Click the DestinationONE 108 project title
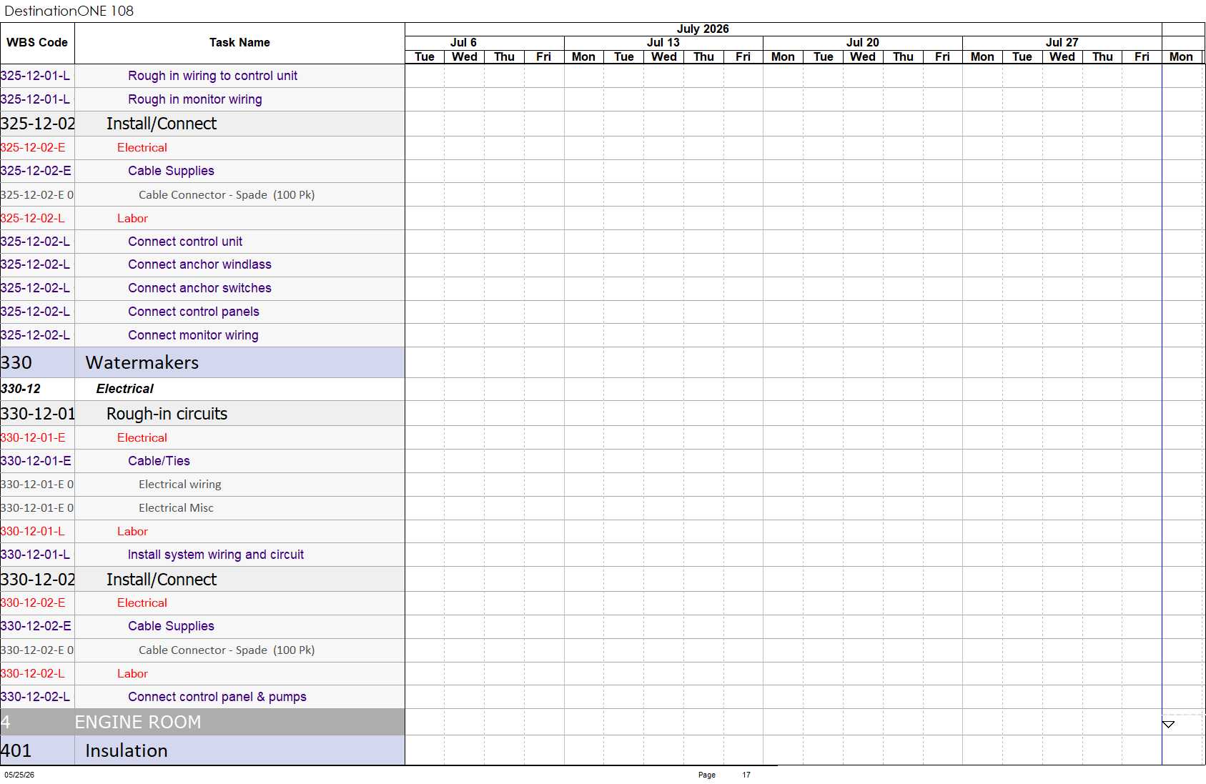 pos(69,11)
